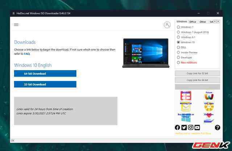The height and width of the screenshot is (151, 232).
Task: Open the Facebook icon
Action: pyautogui.click(x=177, y=128)
